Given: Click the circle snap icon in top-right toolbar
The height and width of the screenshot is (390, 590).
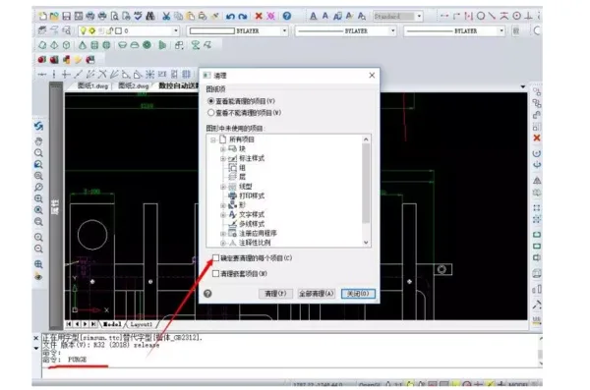Looking at the screenshot, I should click(x=481, y=16).
